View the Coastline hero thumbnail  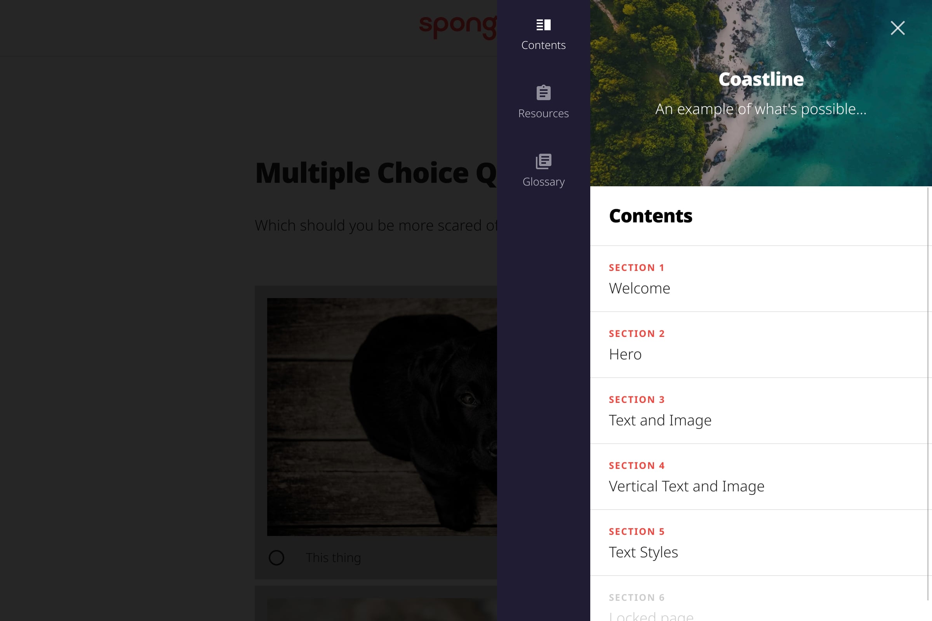pos(761,93)
